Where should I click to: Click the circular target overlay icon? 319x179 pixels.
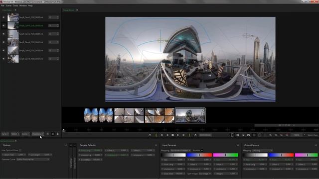(x=260, y=135)
